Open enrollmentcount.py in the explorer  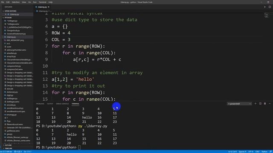[x=15, y=108]
